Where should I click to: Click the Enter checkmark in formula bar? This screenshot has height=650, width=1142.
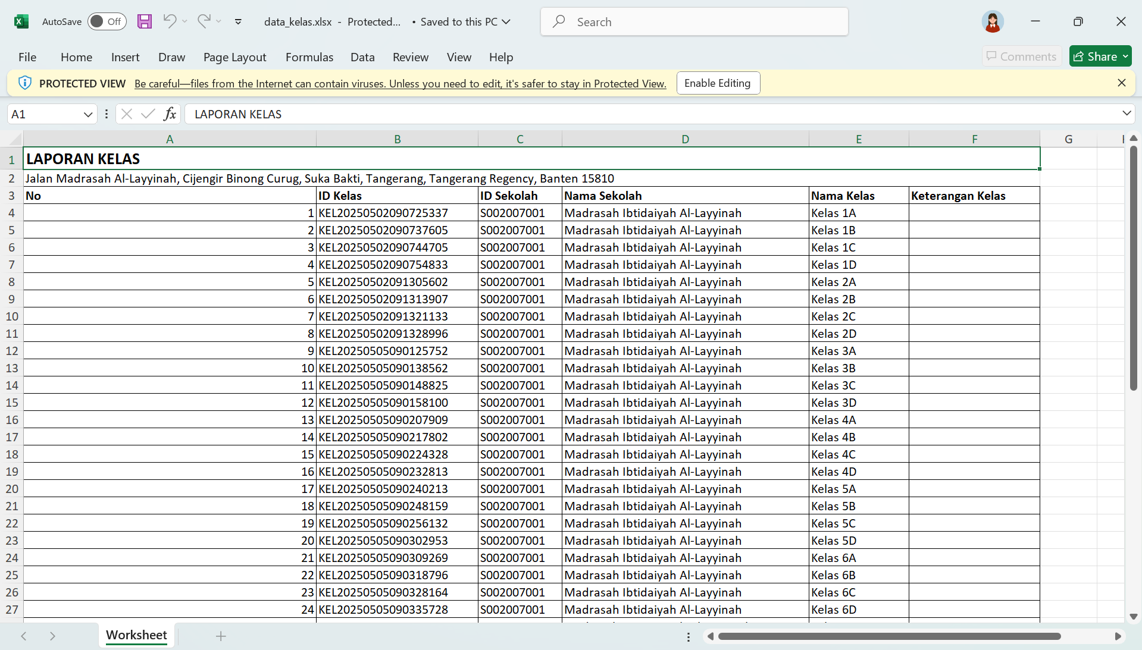[148, 114]
